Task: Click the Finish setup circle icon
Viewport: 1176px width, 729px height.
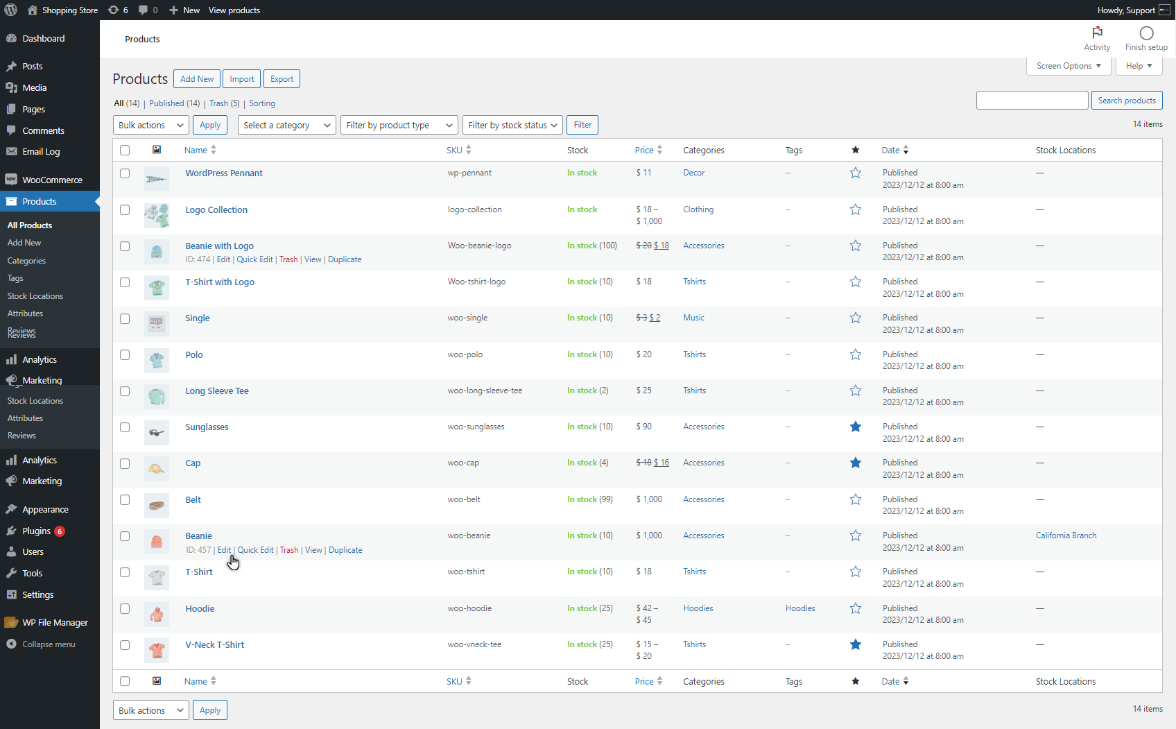Action: pyautogui.click(x=1146, y=33)
